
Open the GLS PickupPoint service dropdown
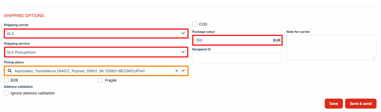click(x=96, y=52)
